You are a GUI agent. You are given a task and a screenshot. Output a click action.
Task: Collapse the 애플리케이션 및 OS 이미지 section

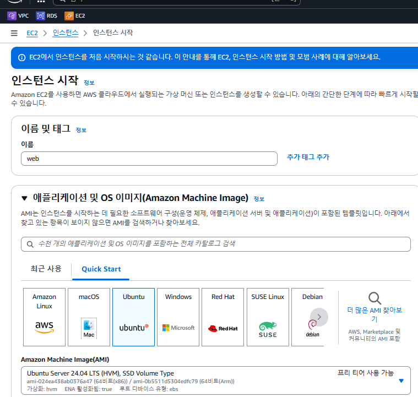24,198
